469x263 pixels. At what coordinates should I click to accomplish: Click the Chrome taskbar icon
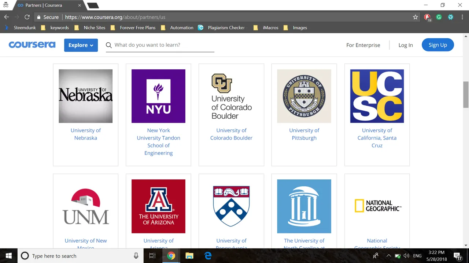click(x=171, y=256)
